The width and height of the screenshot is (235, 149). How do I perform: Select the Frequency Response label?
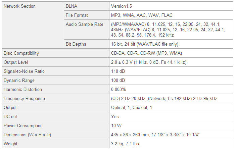click(x=24, y=99)
